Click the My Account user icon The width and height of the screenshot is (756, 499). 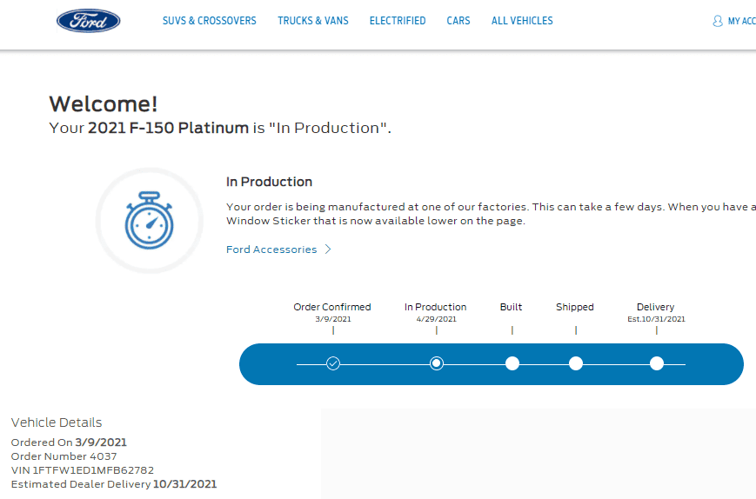tap(718, 21)
